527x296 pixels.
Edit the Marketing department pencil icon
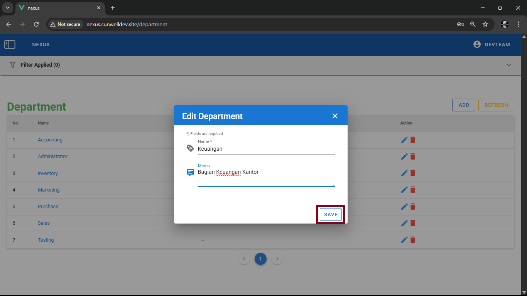point(404,190)
